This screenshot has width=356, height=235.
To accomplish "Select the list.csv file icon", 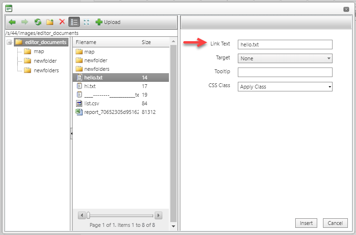I will 79,103.
